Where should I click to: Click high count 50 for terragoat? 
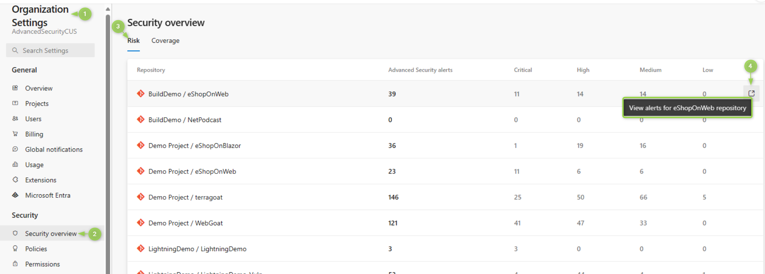click(x=580, y=197)
